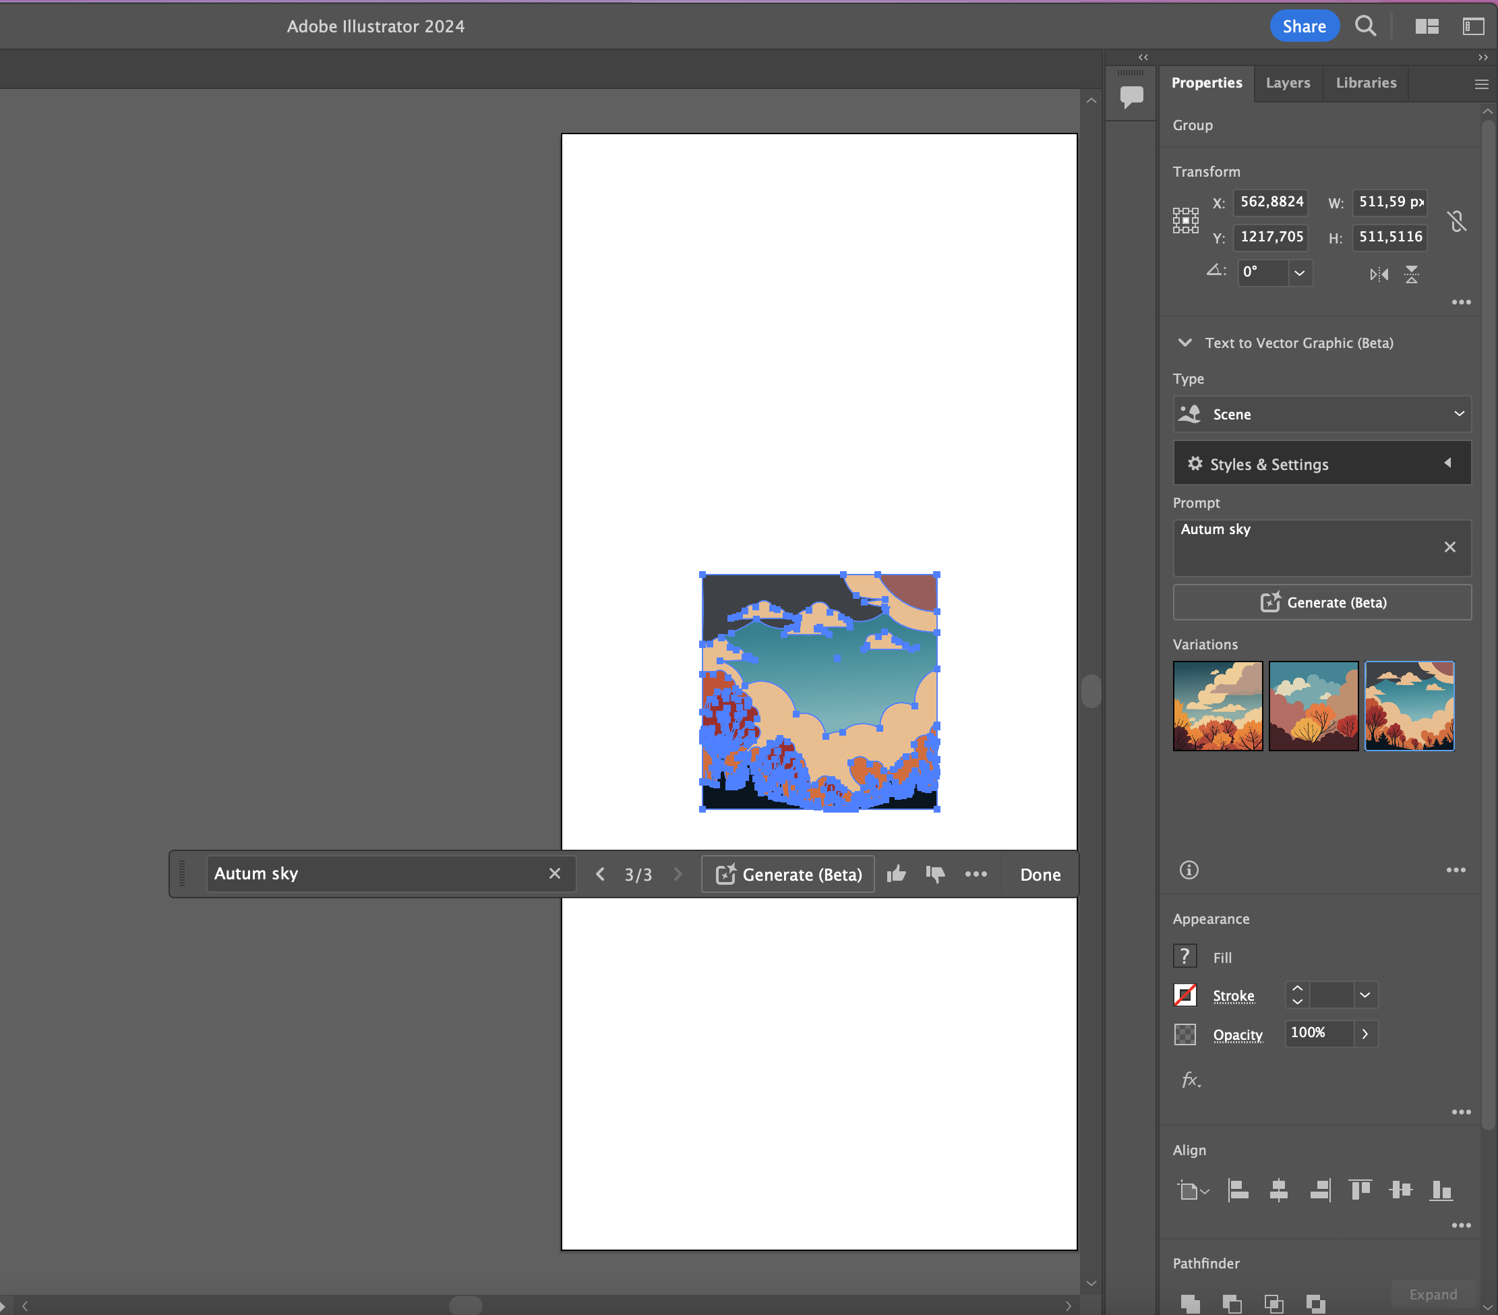The image size is (1498, 1315).
Task: Click the thumbs down feedback icon
Action: point(935,874)
